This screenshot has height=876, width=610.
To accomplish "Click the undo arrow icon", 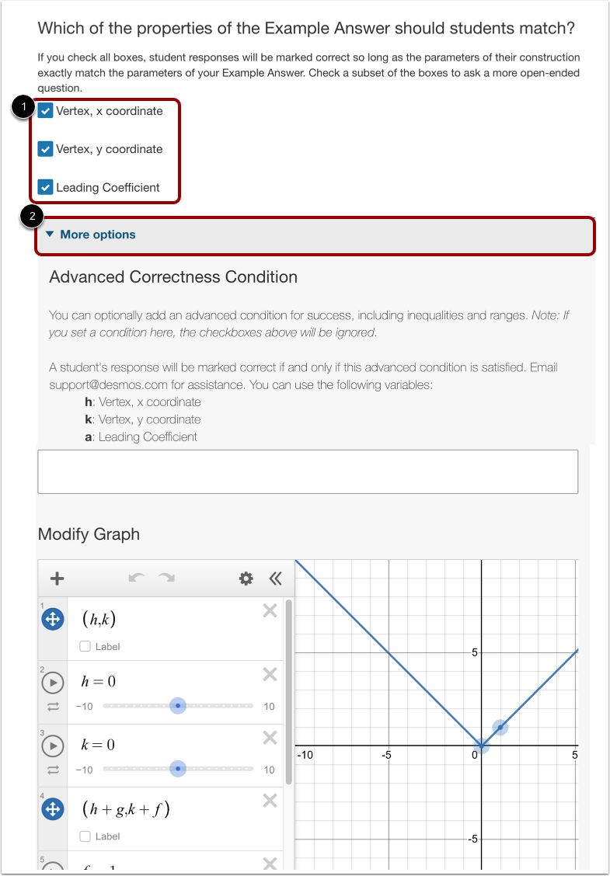I will pos(137,578).
